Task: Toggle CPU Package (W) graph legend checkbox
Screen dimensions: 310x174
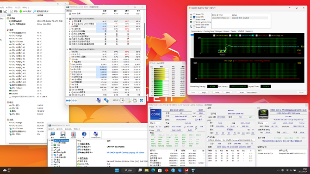Action: pos(269,36)
